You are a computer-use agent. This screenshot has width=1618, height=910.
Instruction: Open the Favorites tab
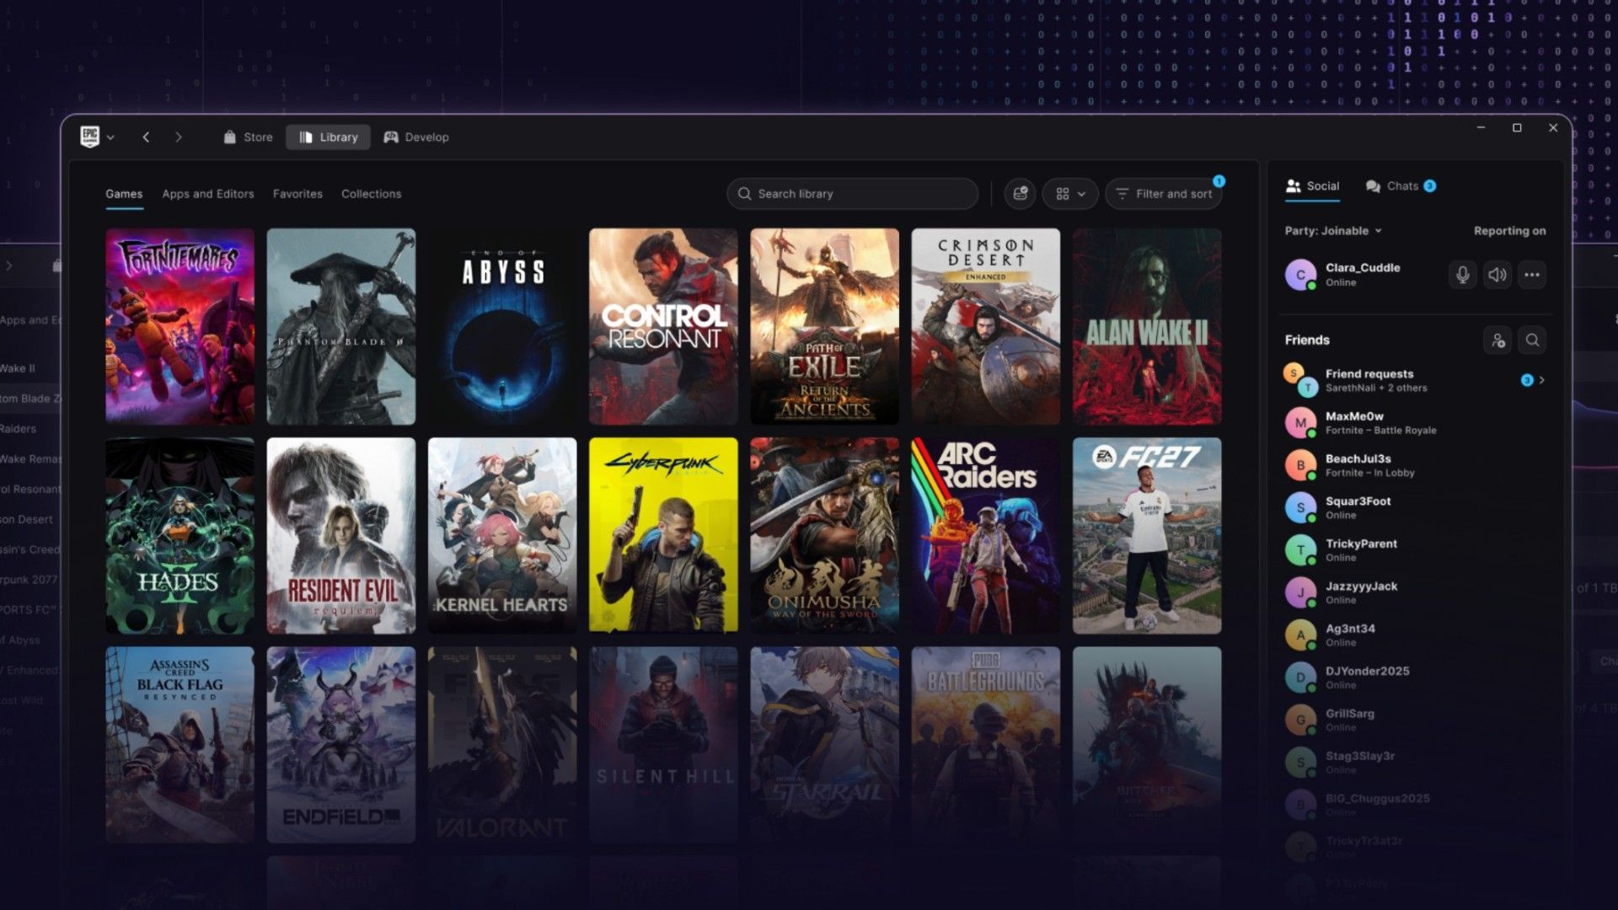pyautogui.click(x=297, y=194)
